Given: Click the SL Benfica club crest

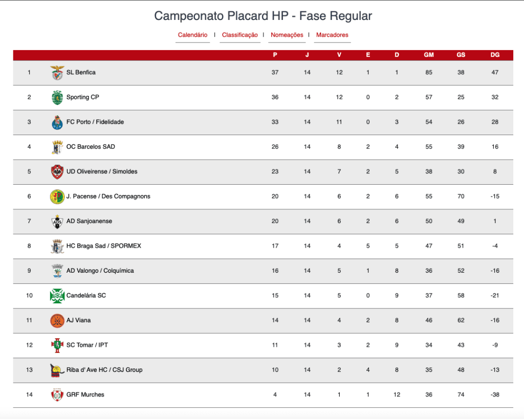Looking at the screenshot, I should click(x=57, y=73).
